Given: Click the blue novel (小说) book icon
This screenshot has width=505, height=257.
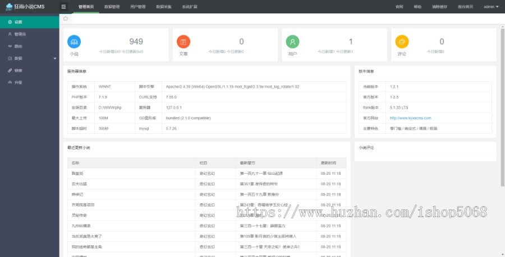Looking at the screenshot, I should [74, 41].
